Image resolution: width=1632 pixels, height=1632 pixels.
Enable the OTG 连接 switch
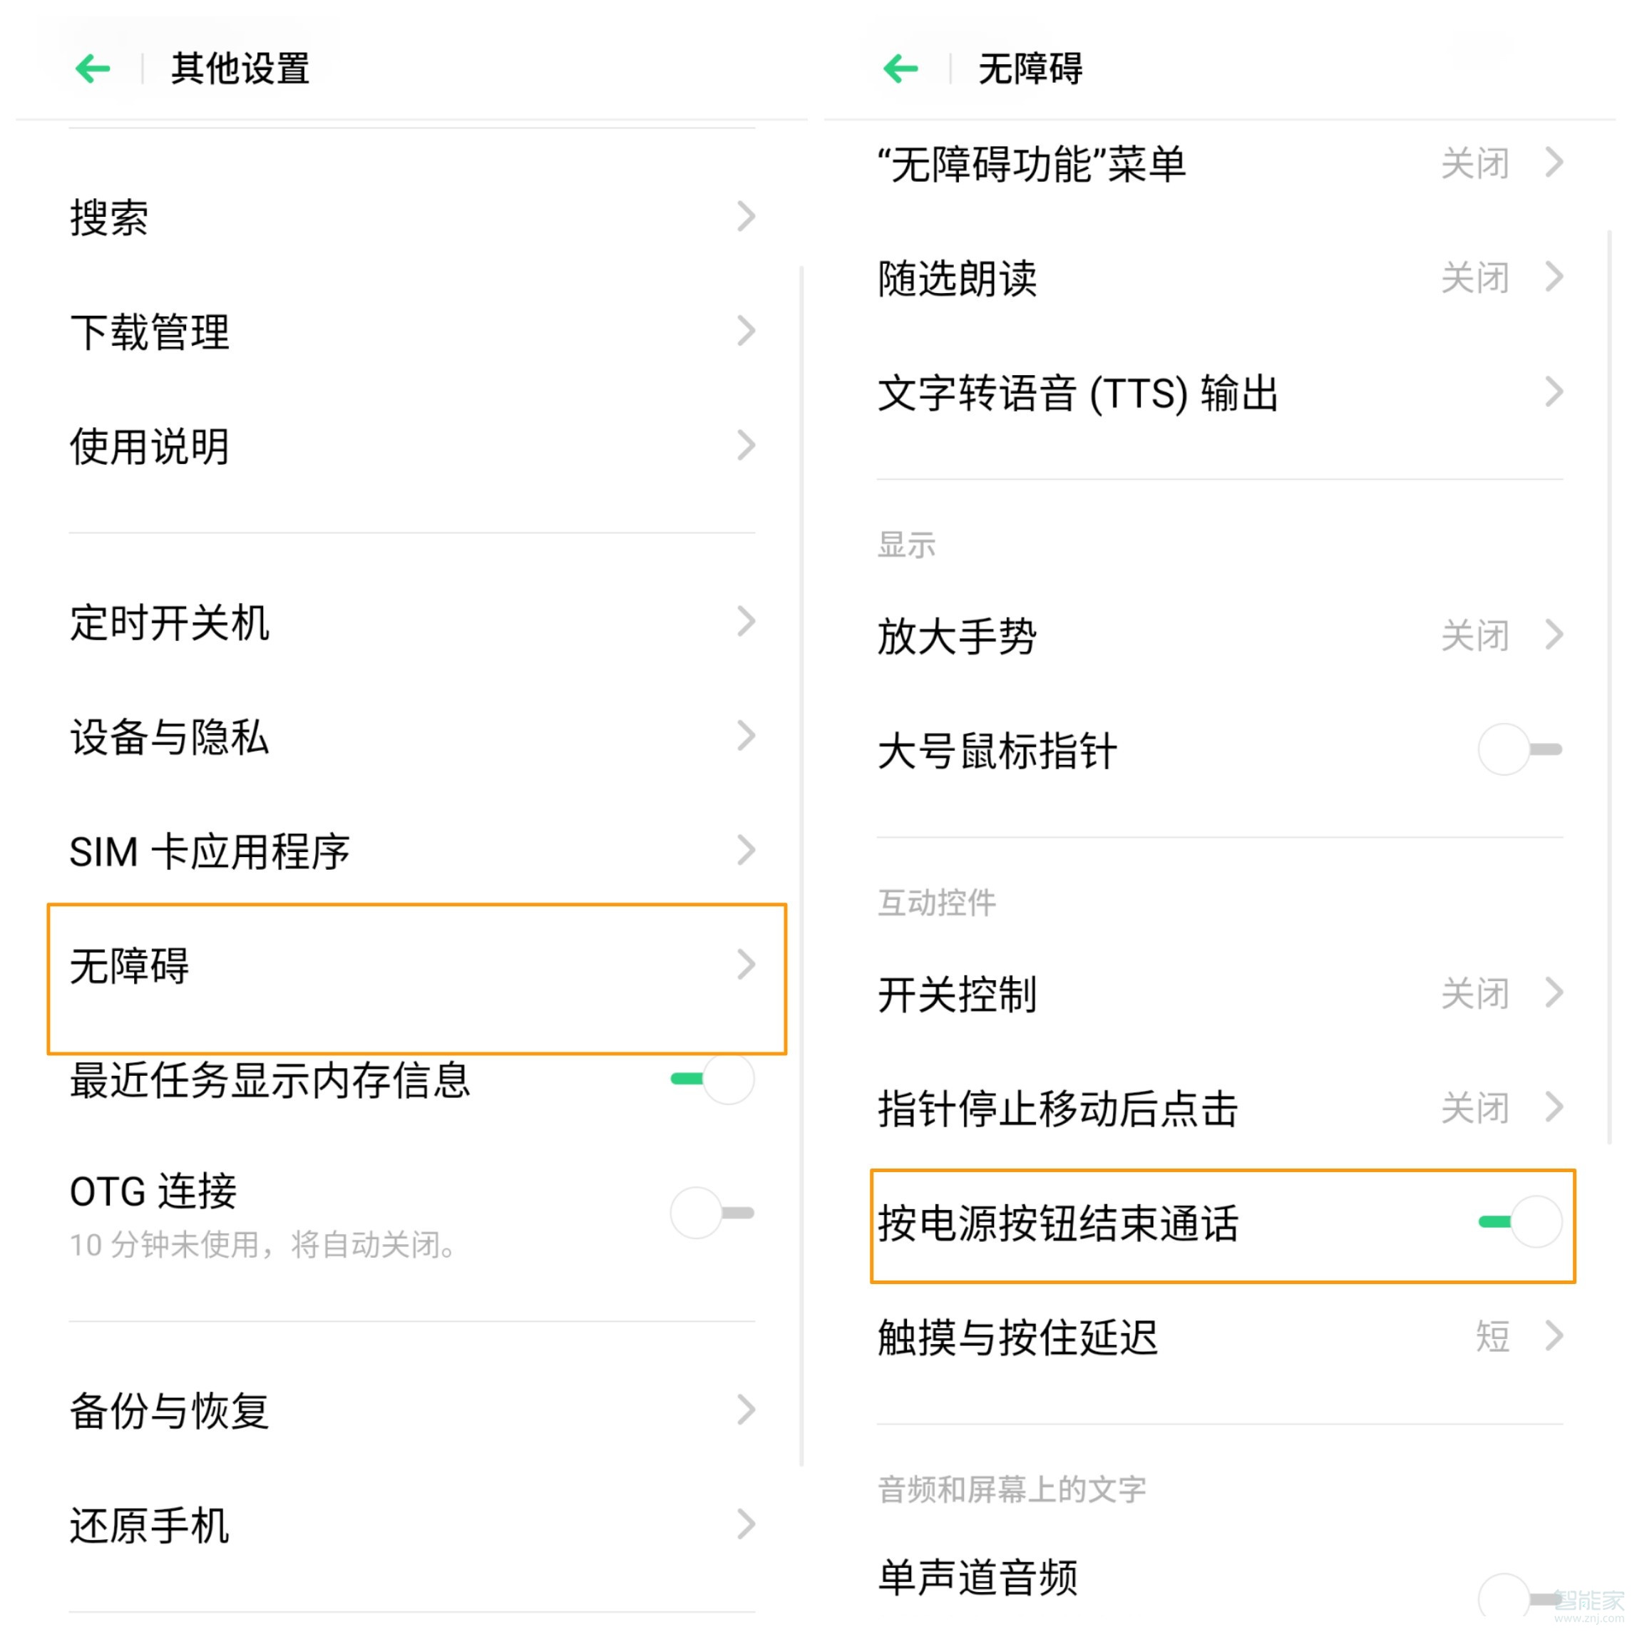pyautogui.click(x=712, y=1214)
